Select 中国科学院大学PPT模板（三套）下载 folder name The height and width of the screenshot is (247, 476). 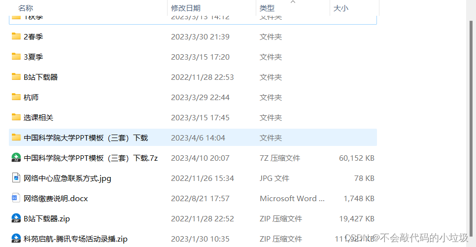pyautogui.click(x=86, y=138)
